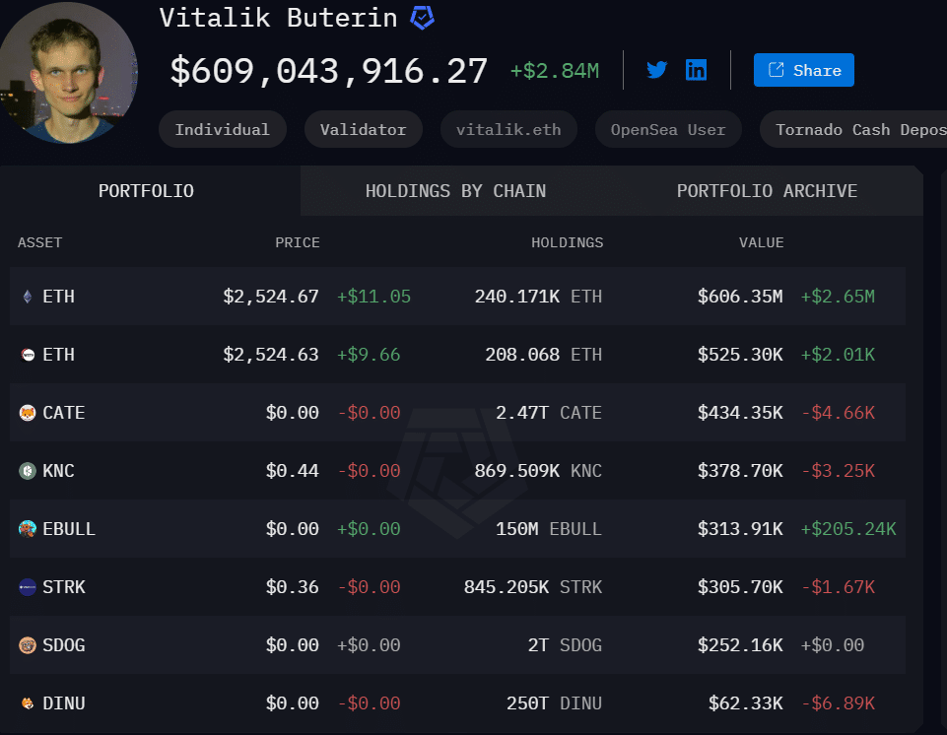Click the $434.35K CATE value
947x735 pixels.
point(740,413)
